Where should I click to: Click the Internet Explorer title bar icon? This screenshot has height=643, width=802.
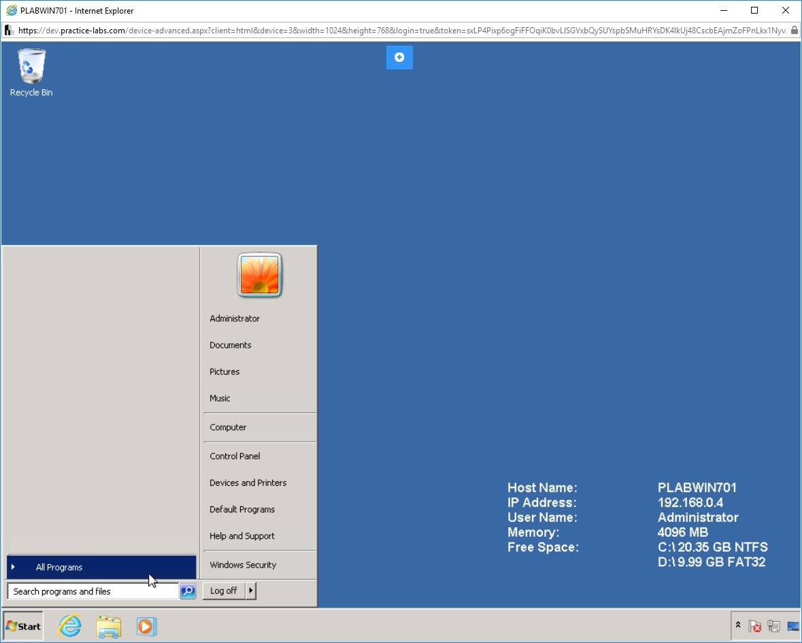coord(12,10)
